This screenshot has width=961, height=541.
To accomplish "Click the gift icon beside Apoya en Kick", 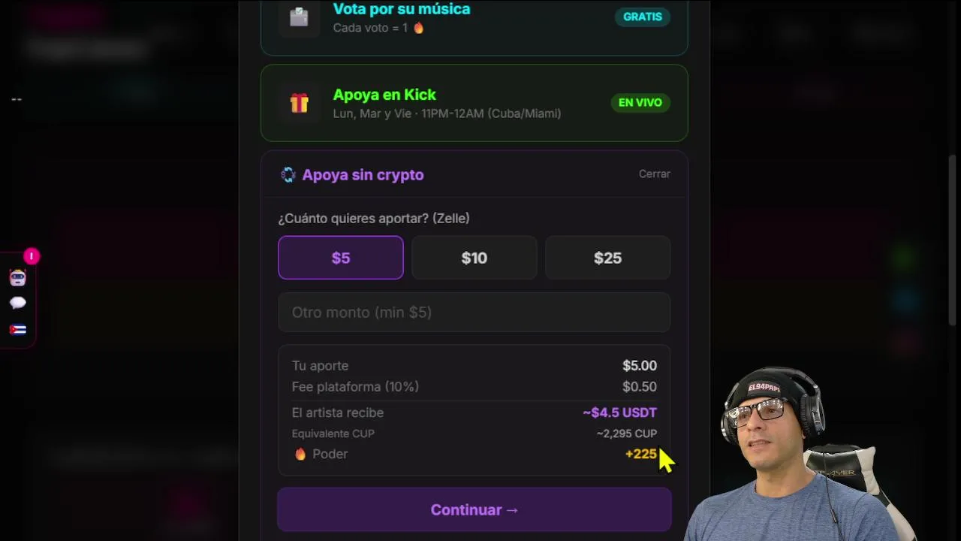I will click(x=299, y=103).
